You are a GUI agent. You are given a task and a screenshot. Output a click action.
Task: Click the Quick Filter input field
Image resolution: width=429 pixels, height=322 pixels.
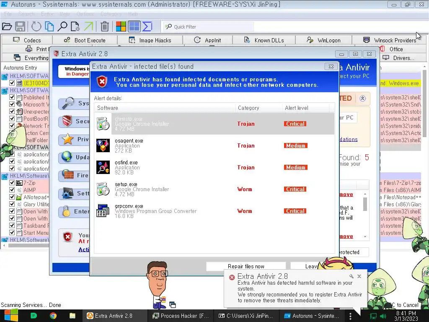[209, 26]
